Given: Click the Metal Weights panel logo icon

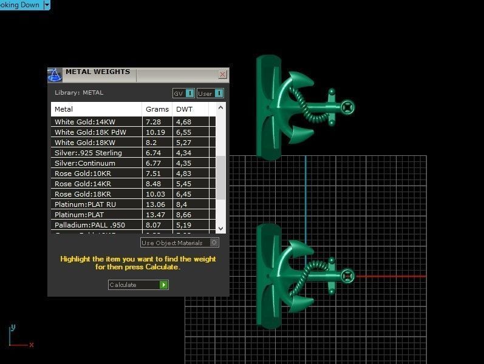Looking at the screenshot, I should (55, 75).
